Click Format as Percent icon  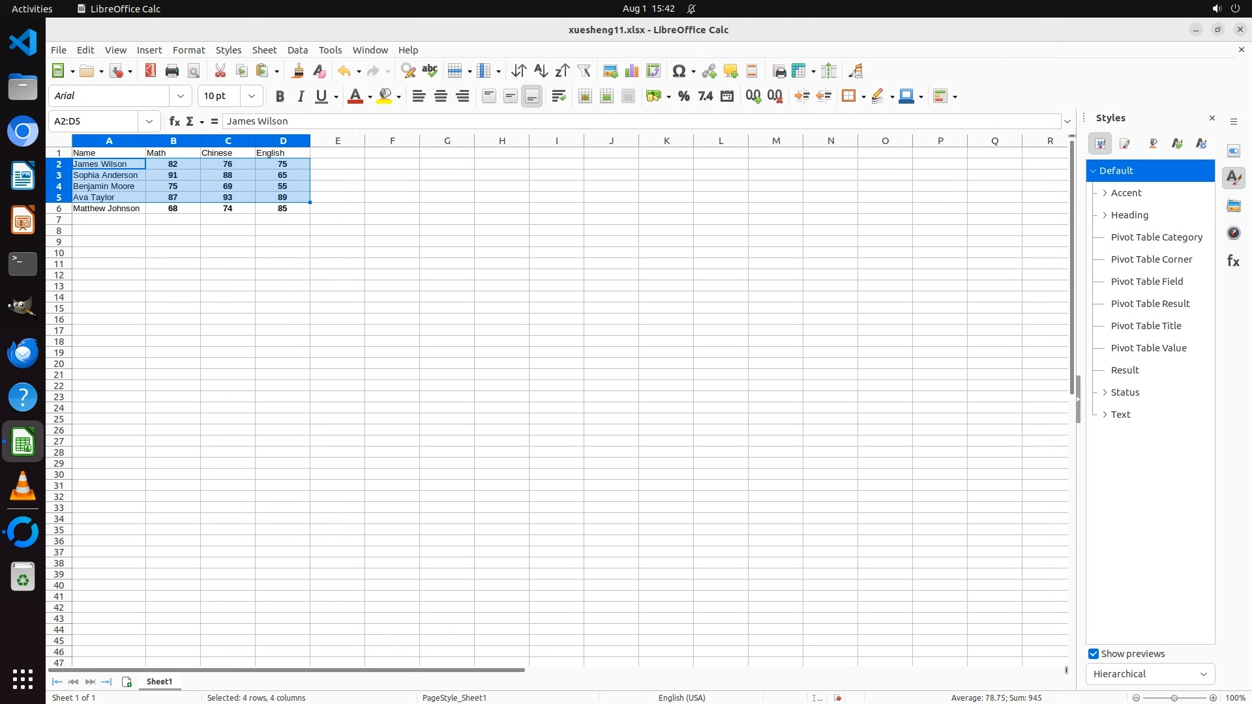pos(683,96)
